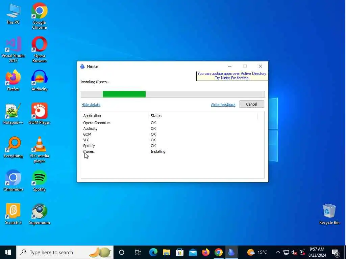Open Visual Studio 2017 desktop shortcut
The width and height of the screenshot is (346, 259).
(13, 50)
